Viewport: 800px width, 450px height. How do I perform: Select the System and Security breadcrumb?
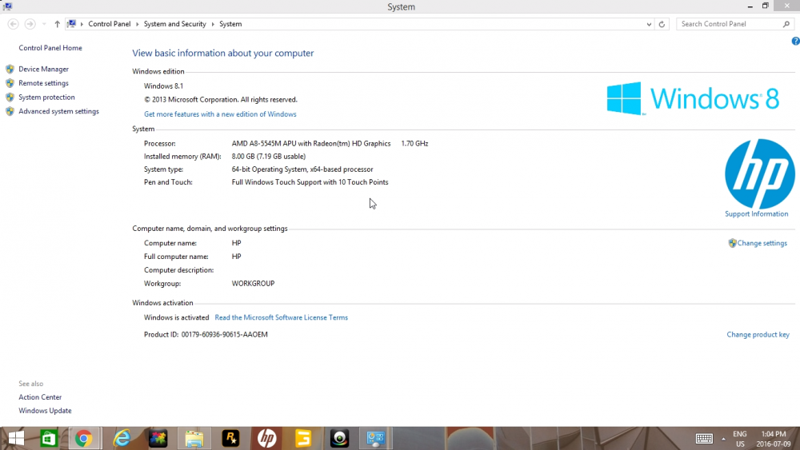click(175, 24)
